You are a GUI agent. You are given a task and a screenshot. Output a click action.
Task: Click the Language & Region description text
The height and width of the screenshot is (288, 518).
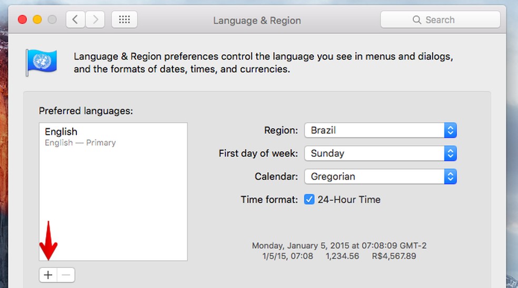(263, 63)
